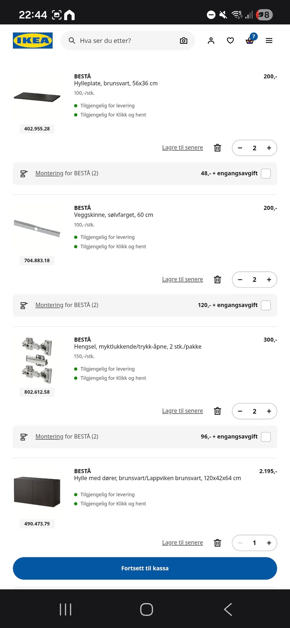Increase Hylle med dører quantity

coord(269,543)
